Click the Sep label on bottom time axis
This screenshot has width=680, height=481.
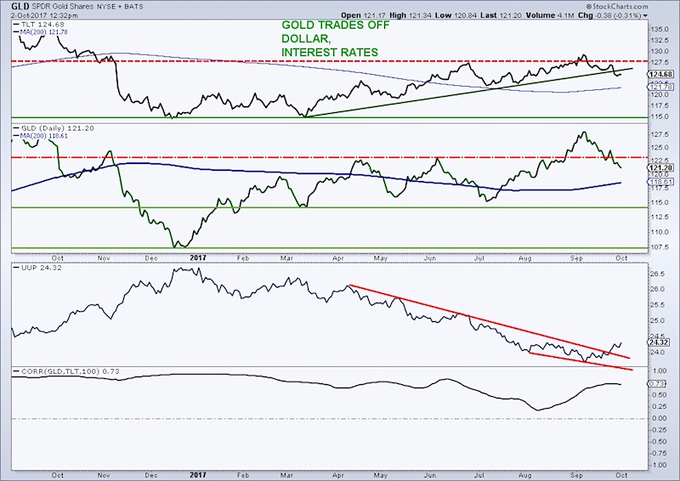pos(576,475)
